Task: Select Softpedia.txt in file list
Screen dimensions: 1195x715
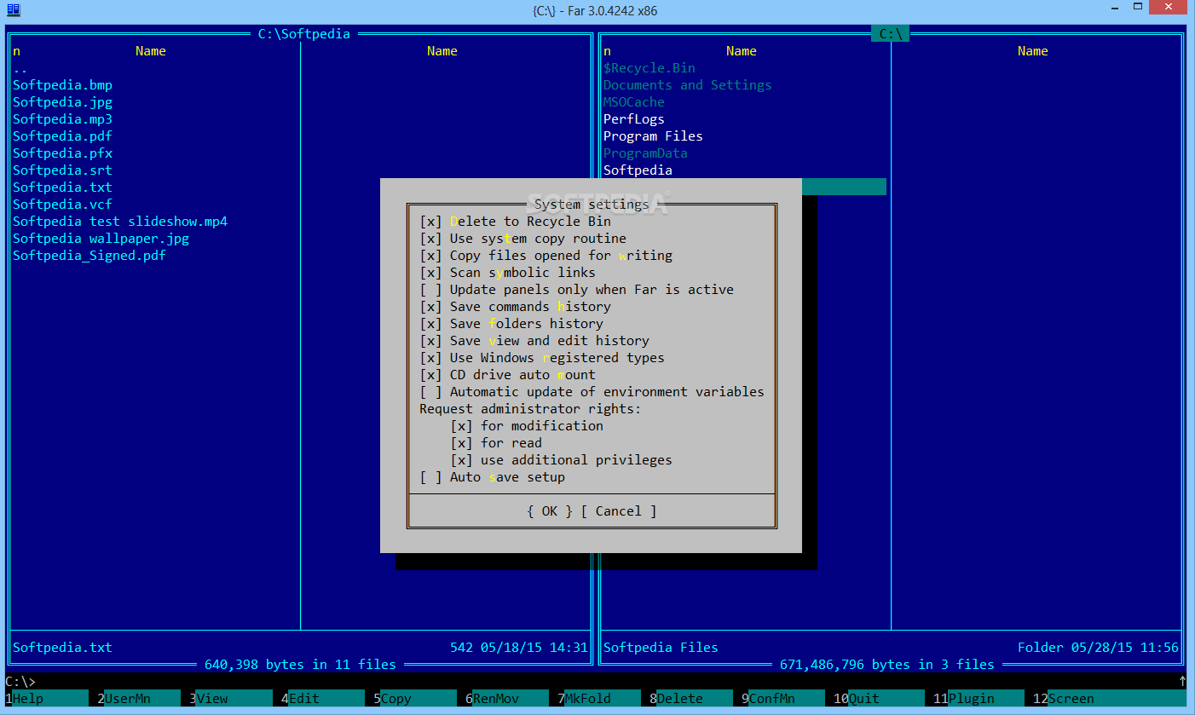Action: tap(62, 187)
